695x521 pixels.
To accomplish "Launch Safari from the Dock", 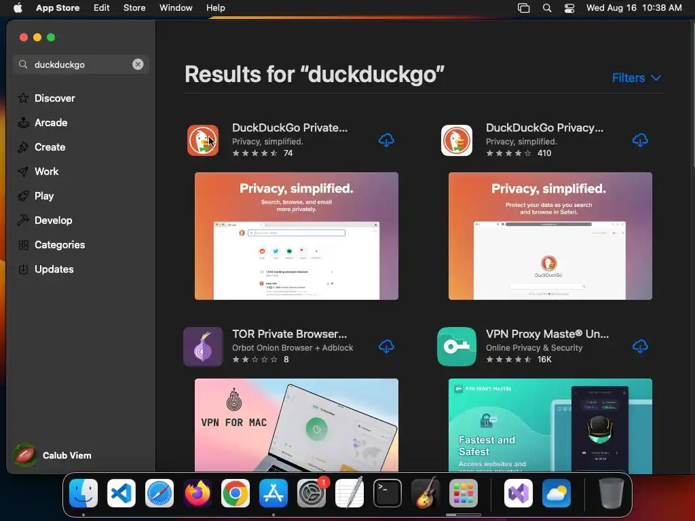I will (159, 493).
